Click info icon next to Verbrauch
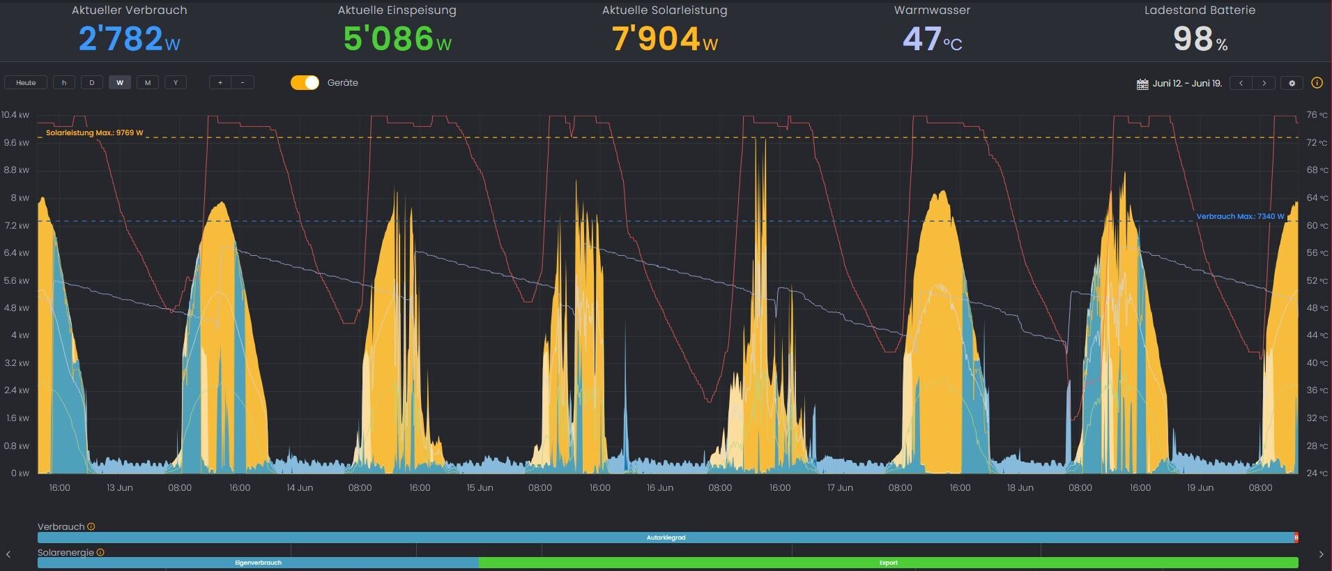The height and width of the screenshot is (571, 1332). pyautogui.click(x=91, y=526)
